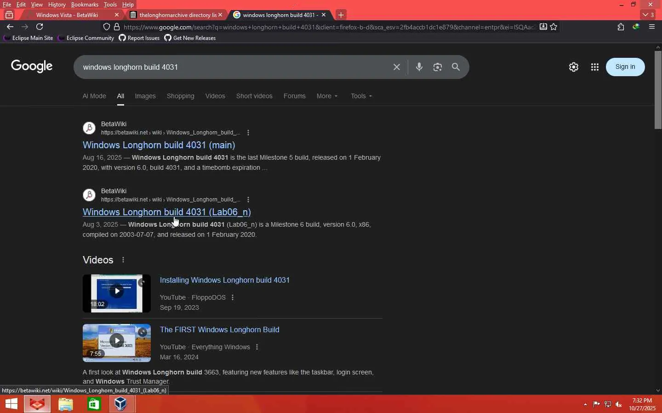
Task: Open the Get New Releases bookmark
Action: 190,38
